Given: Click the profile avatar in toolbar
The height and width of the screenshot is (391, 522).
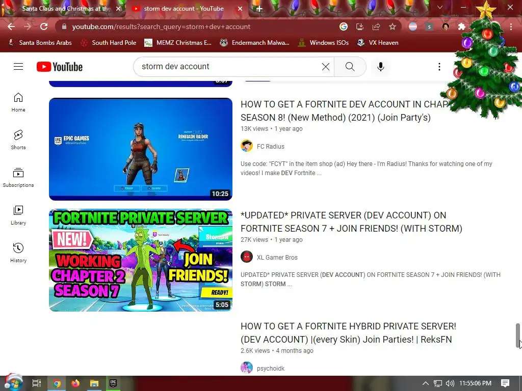Looking at the screenshot, I should pos(446,26).
